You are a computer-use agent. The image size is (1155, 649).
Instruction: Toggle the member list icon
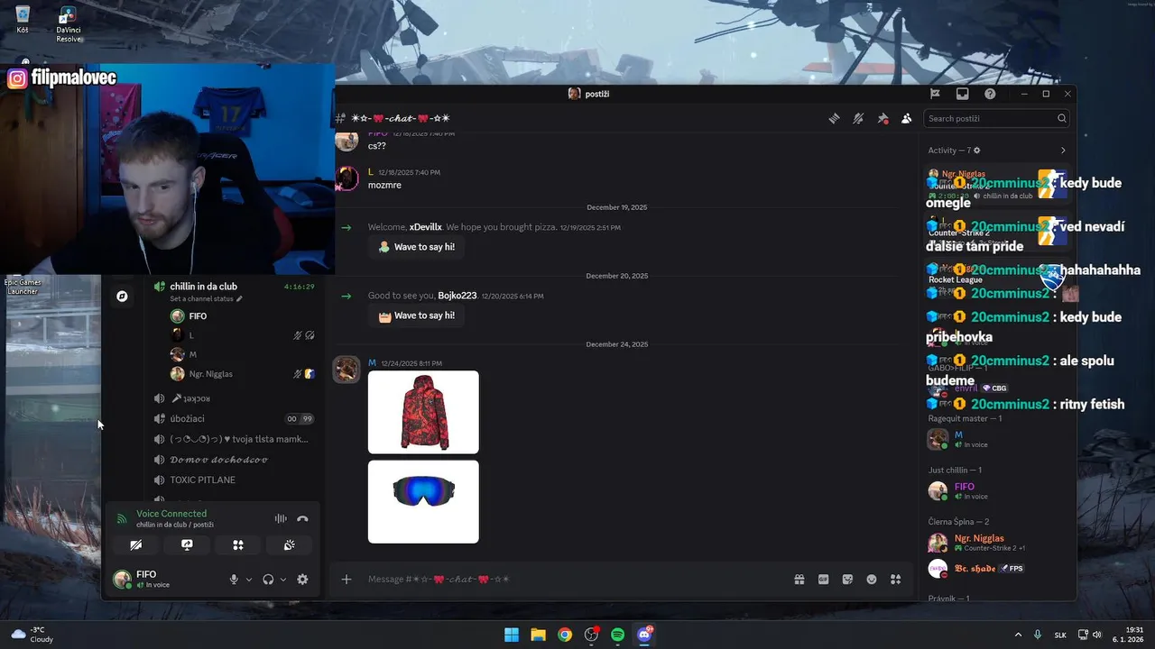coord(907,118)
